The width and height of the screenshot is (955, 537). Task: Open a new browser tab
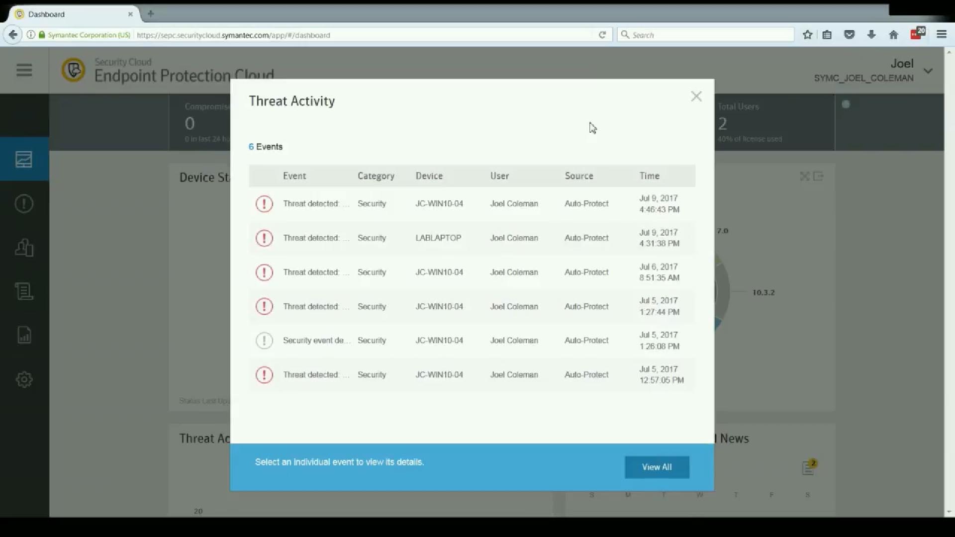pos(151,14)
